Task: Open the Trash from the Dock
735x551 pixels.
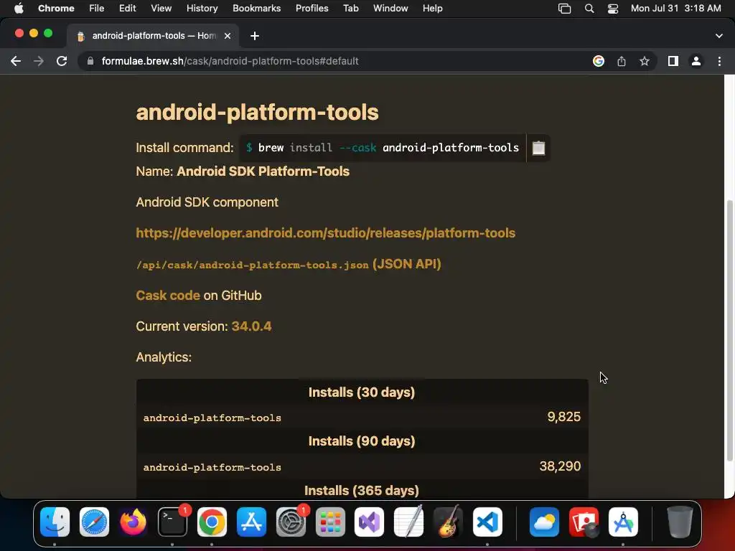Action: 679,522
